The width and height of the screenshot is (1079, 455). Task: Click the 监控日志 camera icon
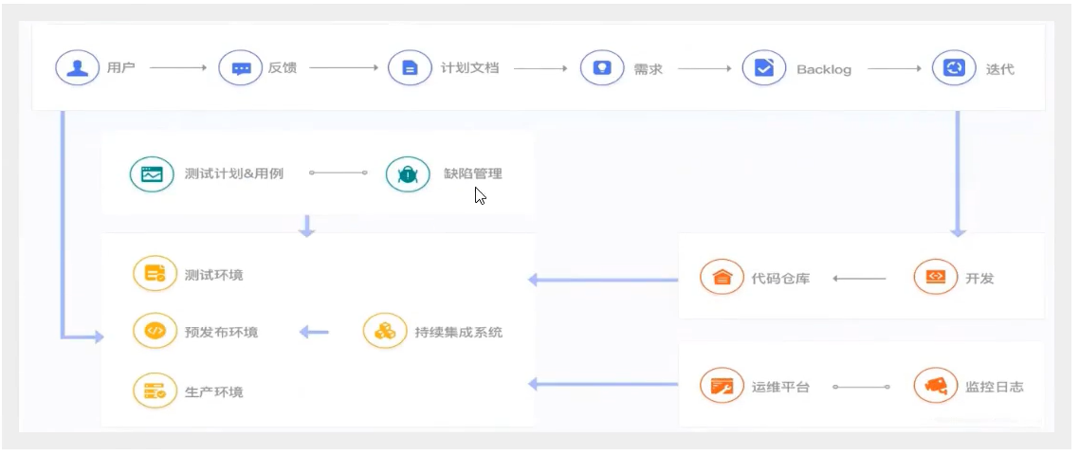(x=936, y=386)
